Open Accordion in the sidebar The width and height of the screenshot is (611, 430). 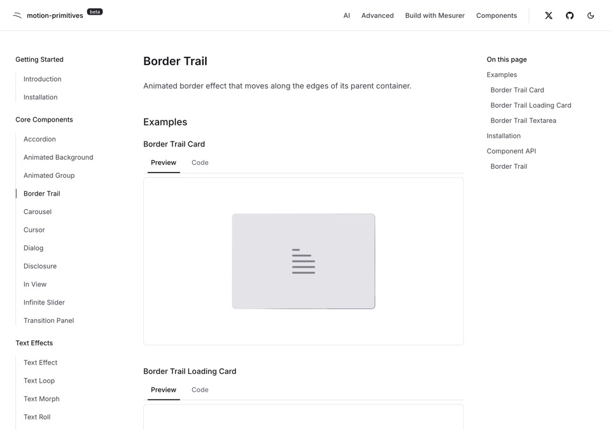39,140
